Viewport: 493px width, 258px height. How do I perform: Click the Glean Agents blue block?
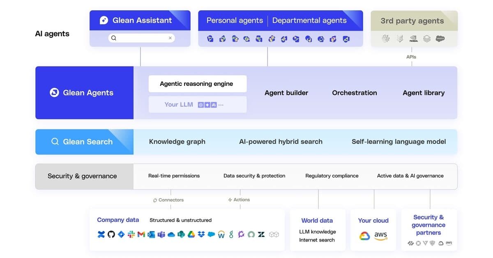click(x=84, y=93)
